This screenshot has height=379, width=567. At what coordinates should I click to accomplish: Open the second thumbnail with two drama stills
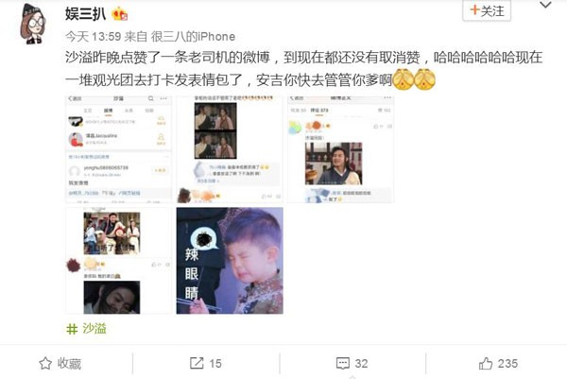click(x=230, y=149)
